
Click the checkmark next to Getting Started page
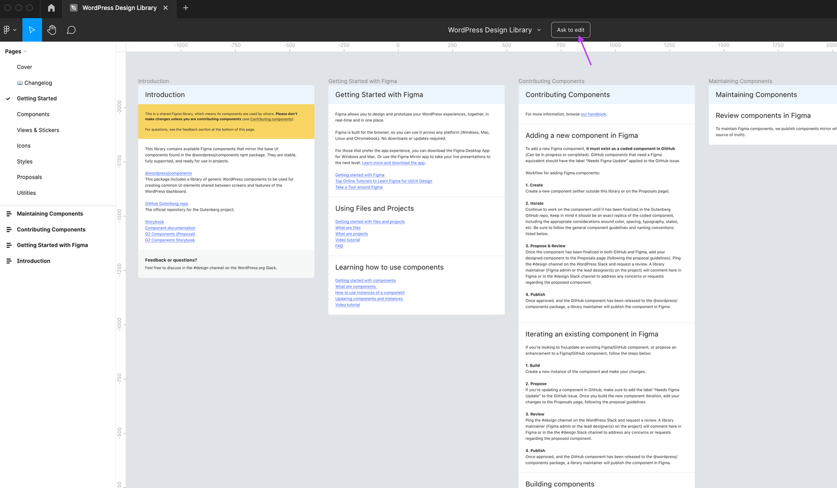click(7, 98)
